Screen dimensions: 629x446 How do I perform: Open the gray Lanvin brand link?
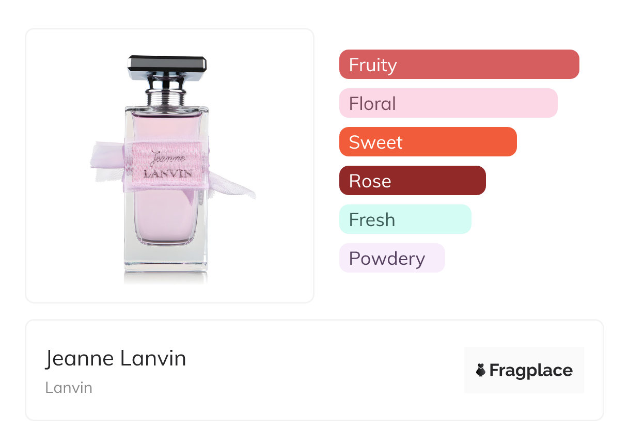[69, 388]
